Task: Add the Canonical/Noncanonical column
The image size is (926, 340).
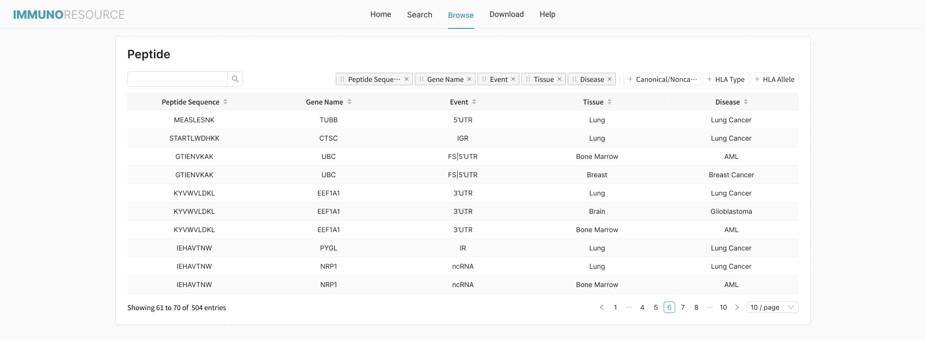Action: 662,79
